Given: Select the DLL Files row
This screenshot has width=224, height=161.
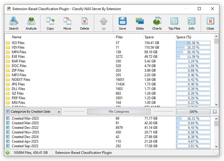Looking at the screenshot, I should click(109, 89).
